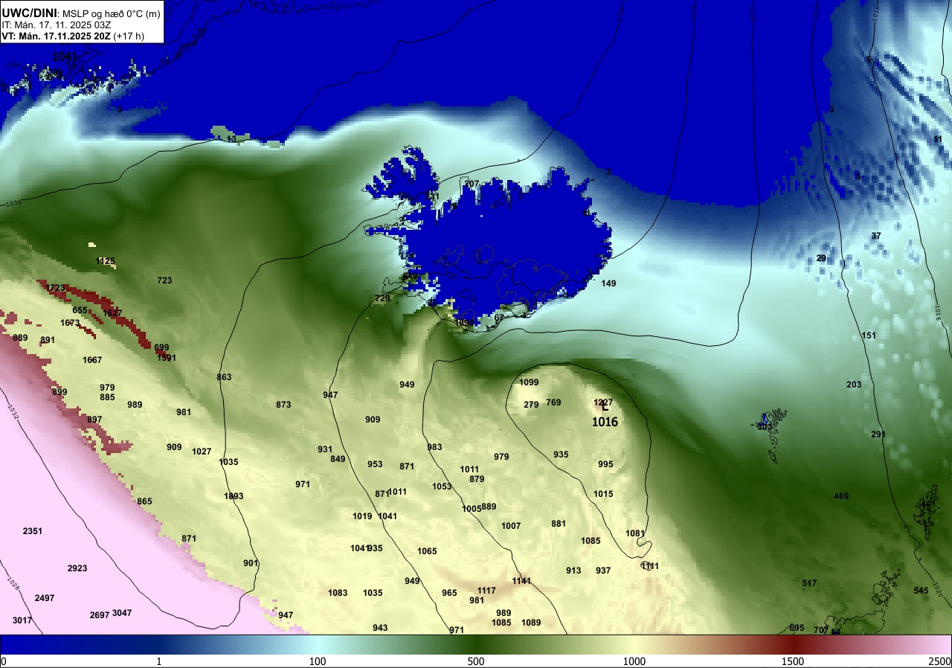Click the 1081 height value
952x668 pixels.
pos(635,533)
